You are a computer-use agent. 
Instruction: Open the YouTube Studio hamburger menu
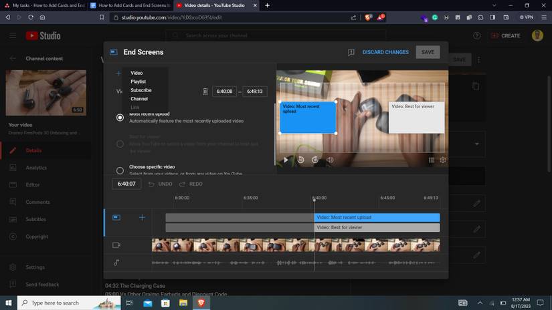pyautogui.click(x=13, y=35)
